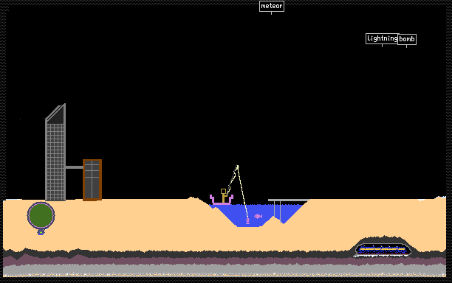
Task: Click the gray pier deck over the pond
Action: [x=289, y=200]
